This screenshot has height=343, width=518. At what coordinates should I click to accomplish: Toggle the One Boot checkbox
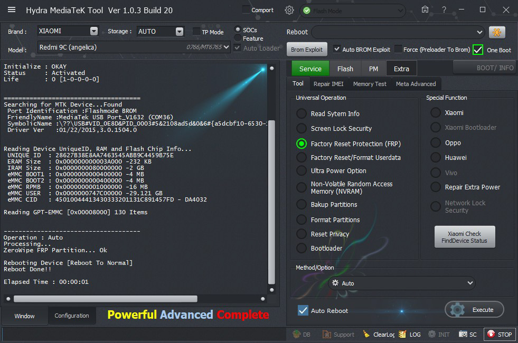(x=478, y=50)
